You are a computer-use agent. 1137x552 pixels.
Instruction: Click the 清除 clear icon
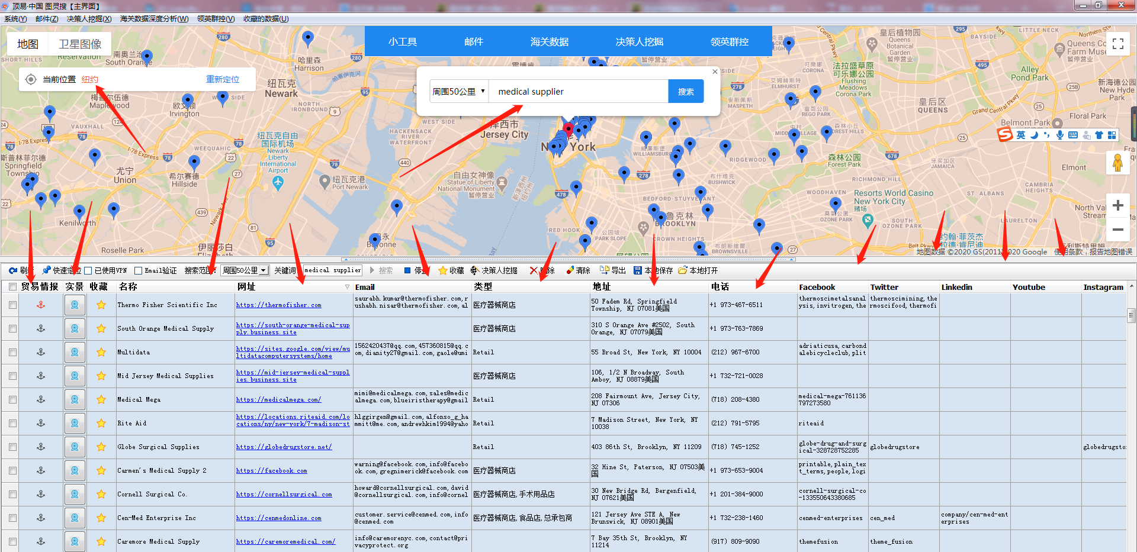tap(570, 270)
